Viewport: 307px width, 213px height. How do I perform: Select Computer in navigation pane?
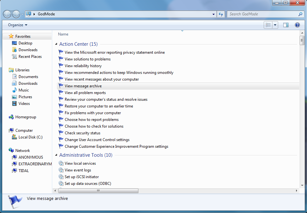click(x=24, y=130)
